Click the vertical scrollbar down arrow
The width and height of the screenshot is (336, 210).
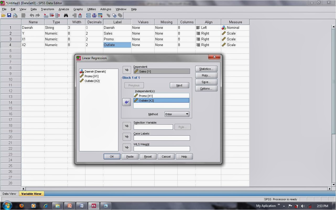[334, 184]
